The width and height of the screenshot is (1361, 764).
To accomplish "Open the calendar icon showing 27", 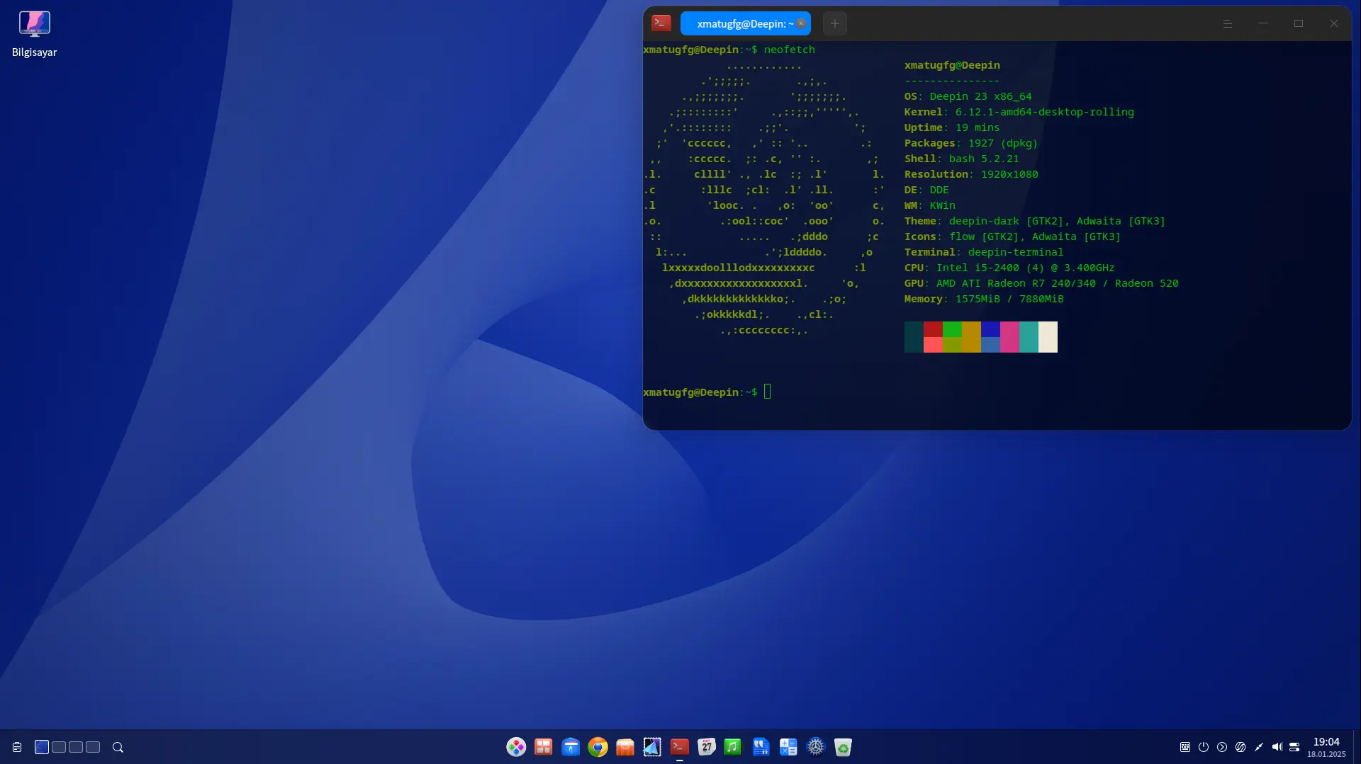I will pos(707,747).
